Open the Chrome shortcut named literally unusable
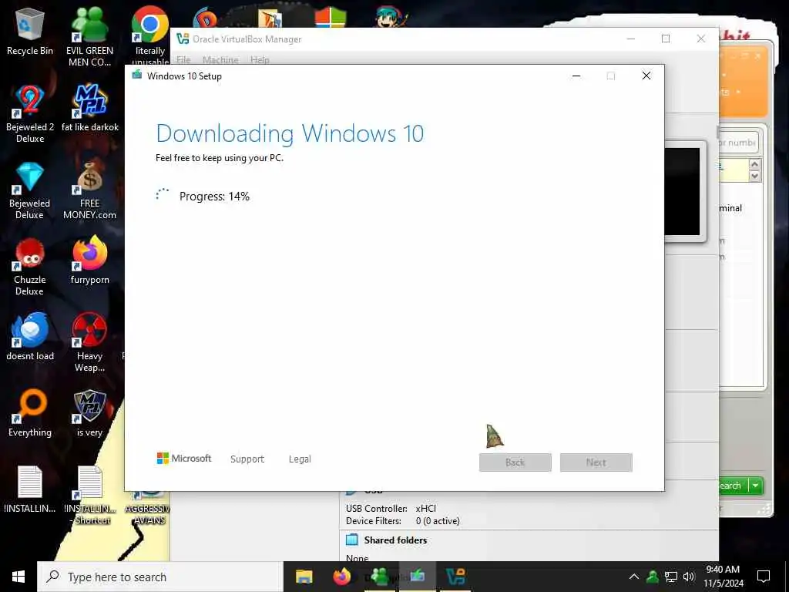 tap(150, 35)
